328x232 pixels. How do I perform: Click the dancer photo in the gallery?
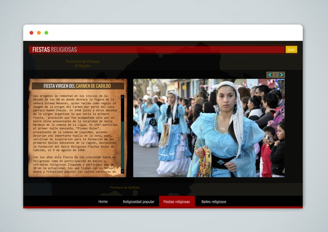tap(209, 128)
